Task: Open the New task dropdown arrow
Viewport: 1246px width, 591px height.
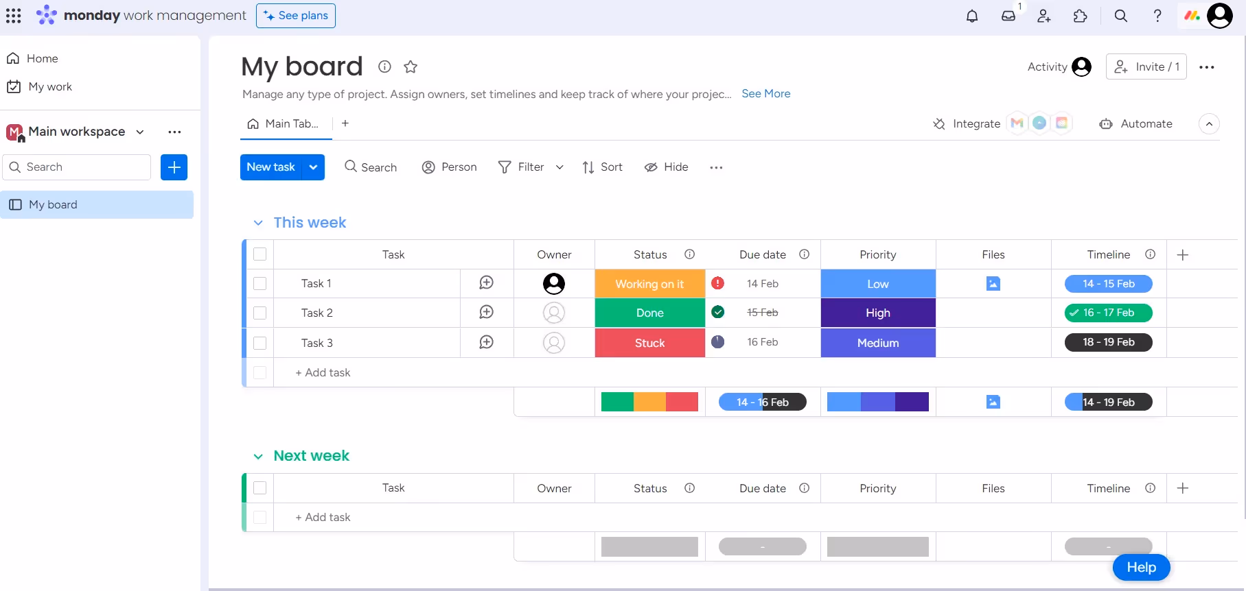Action: click(x=314, y=167)
